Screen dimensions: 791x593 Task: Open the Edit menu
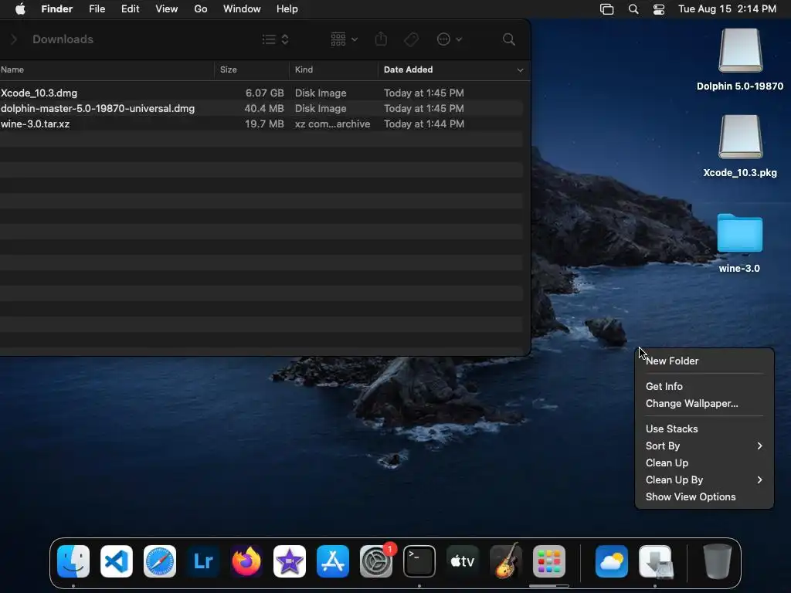click(130, 9)
